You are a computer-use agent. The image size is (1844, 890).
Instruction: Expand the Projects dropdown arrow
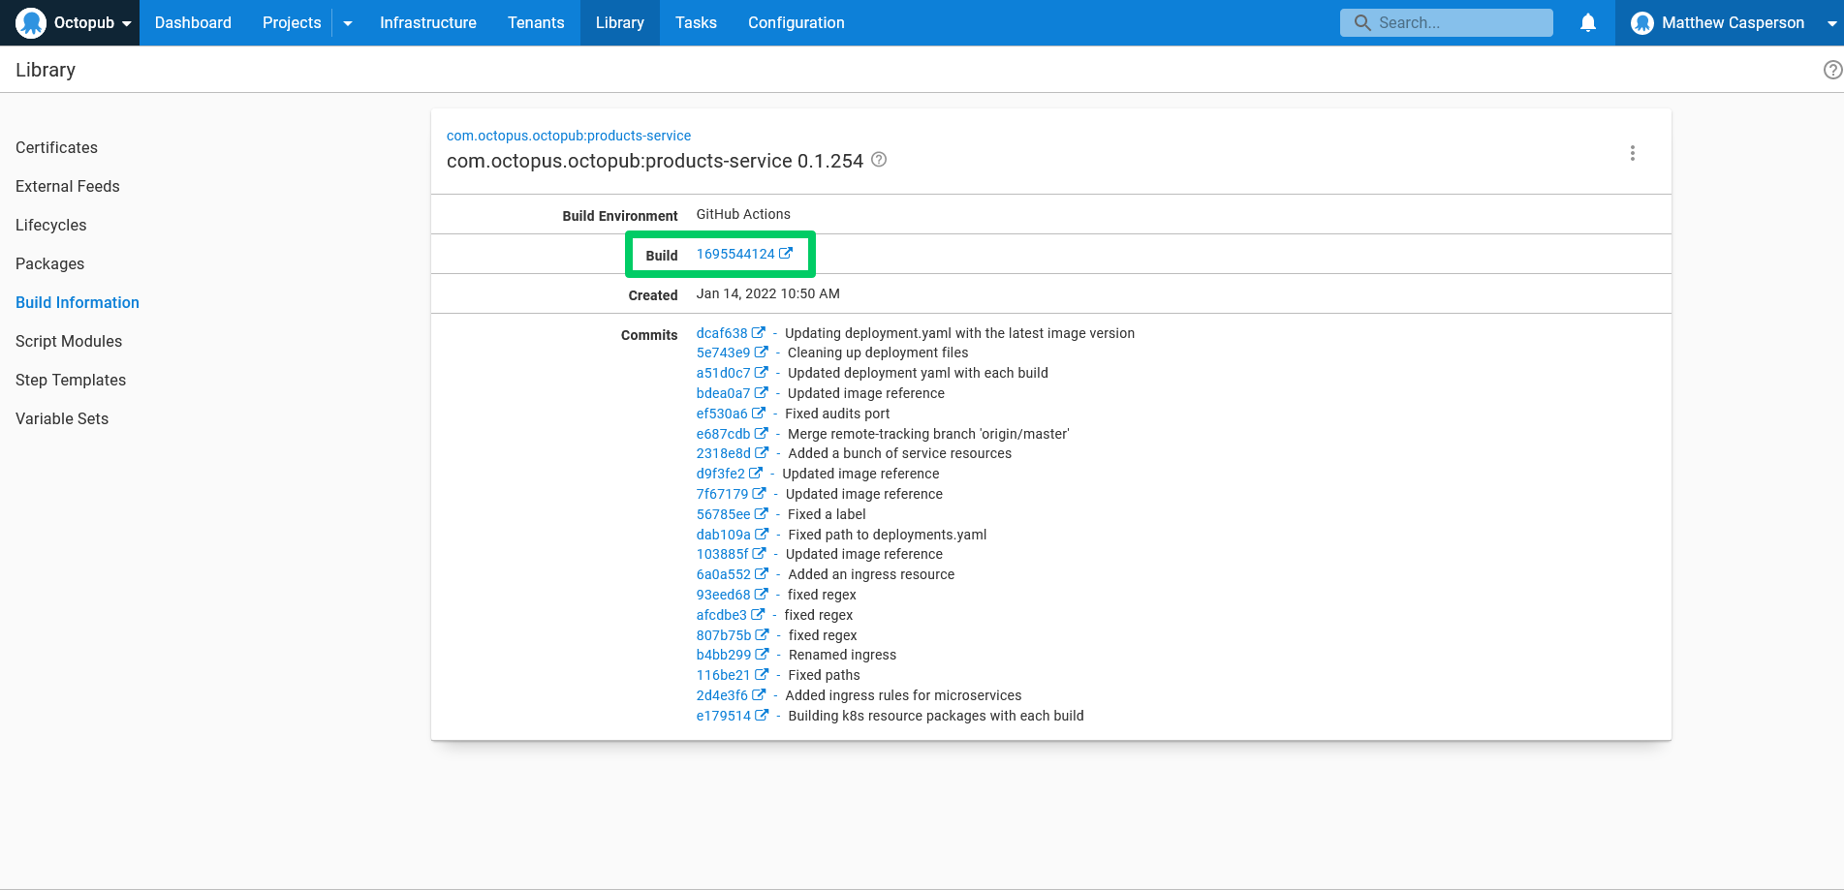(x=348, y=23)
